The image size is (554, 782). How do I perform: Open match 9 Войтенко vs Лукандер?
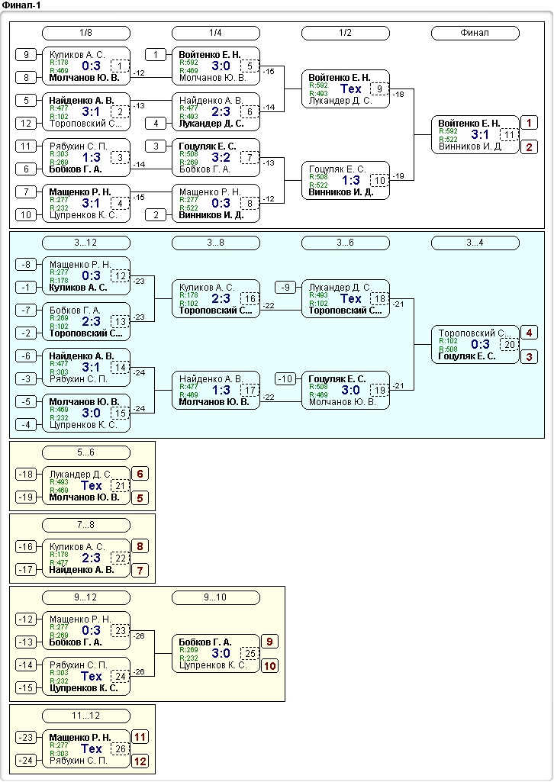345,88
